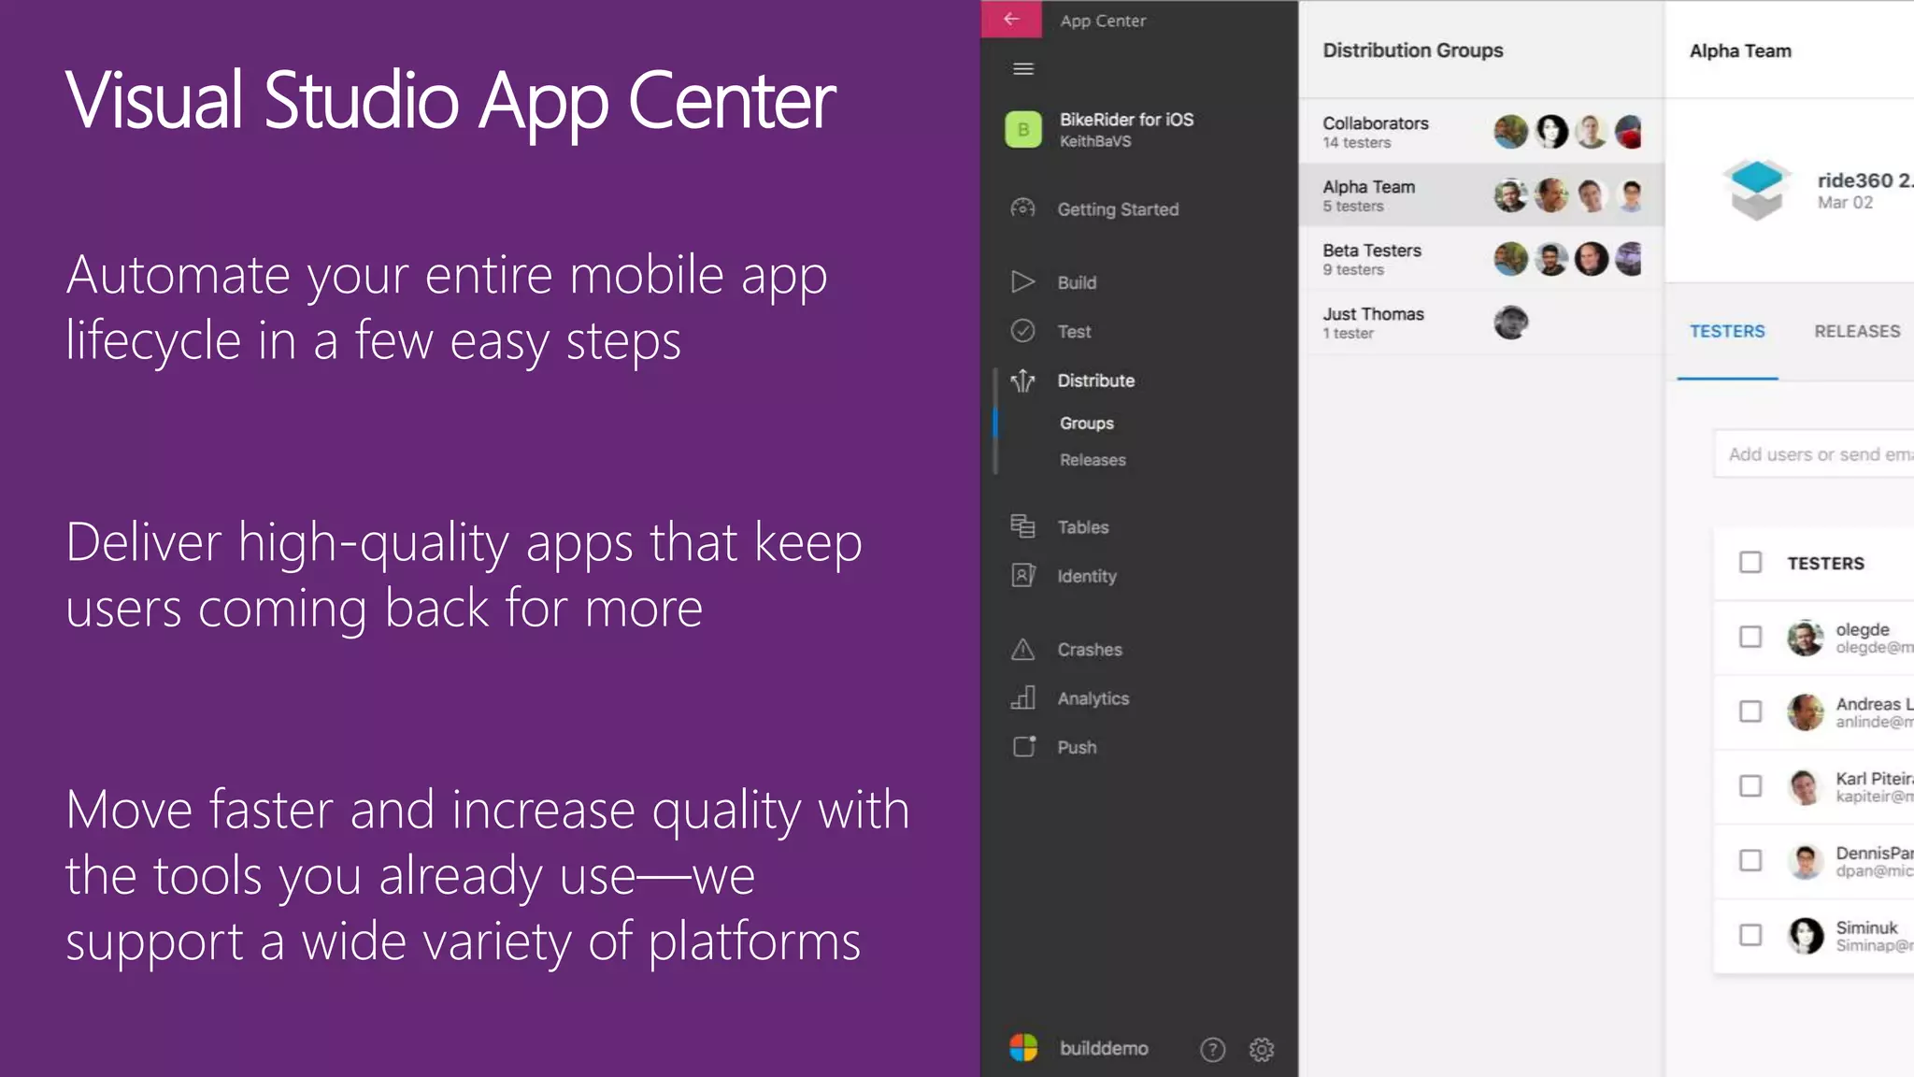Switch to the TESTERS tab
This screenshot has height=1077, width=1914.
pos(1727,331)
